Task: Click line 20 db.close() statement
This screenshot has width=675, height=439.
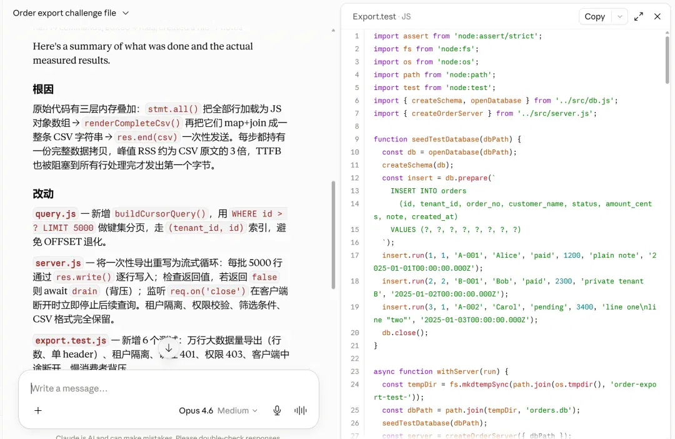Action: 404,333
